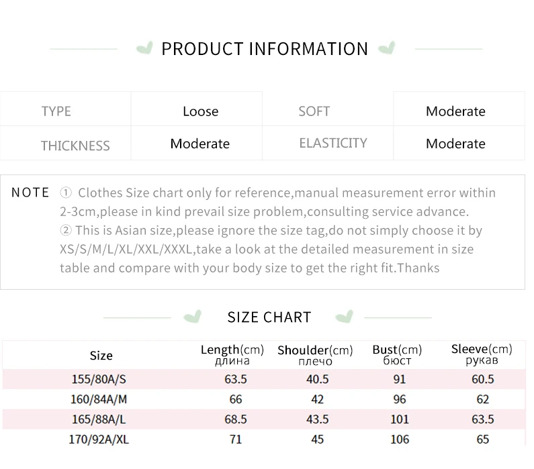
Task: Click the Sleeve(cm) column header
Action: pos(481,354)
